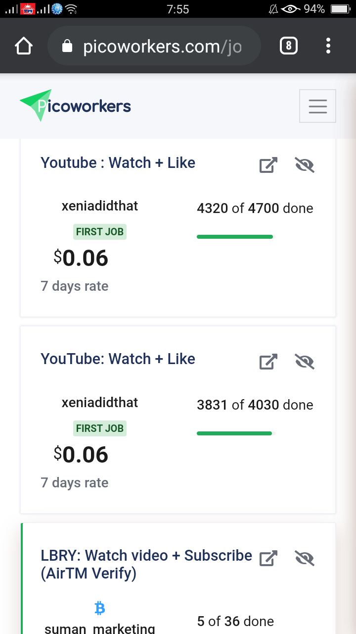Open first Youtube : Watch + Like job externally

[268, 165]
